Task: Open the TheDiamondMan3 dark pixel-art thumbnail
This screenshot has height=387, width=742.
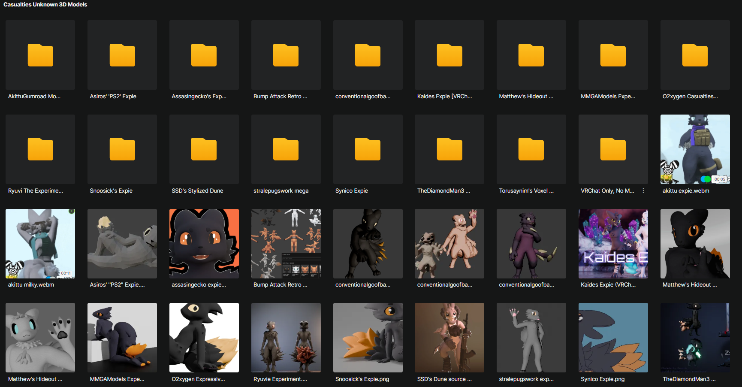Action: pos(695,338)
